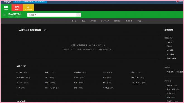Select the green 月額動画 play icon tile
The width and height of the screenshot is (184, 103).
coord(6,8)
